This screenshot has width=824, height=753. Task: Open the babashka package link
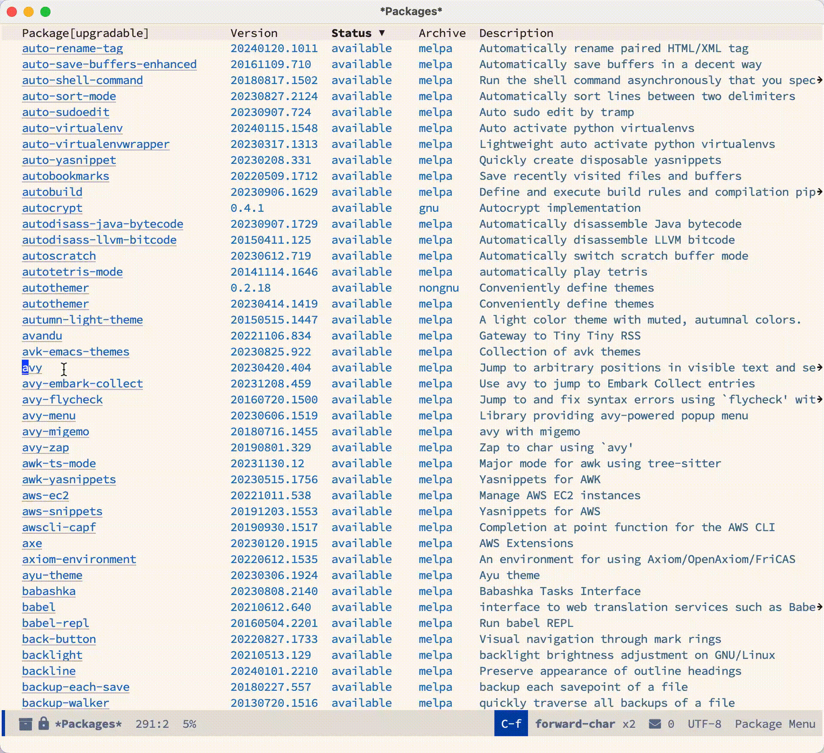tap(49, 591)
